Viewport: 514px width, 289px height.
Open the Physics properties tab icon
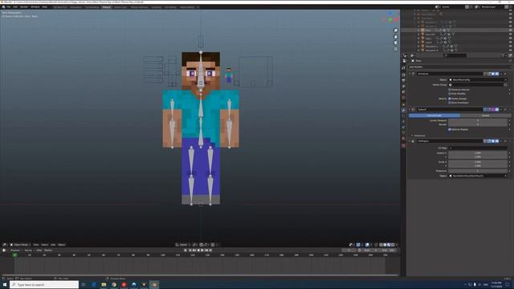pyautogui.click(x=403, y=121)
